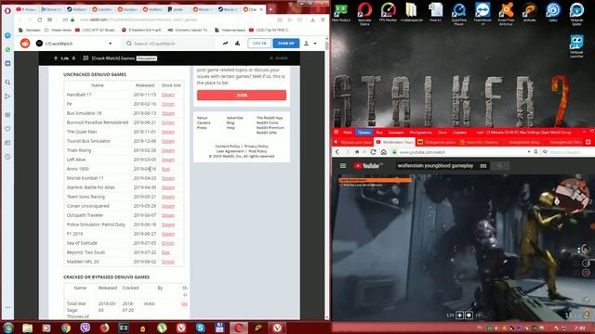
Task: Select the Octopath Traveler row name
Action: pyautogui.click(x=85, y=215)
